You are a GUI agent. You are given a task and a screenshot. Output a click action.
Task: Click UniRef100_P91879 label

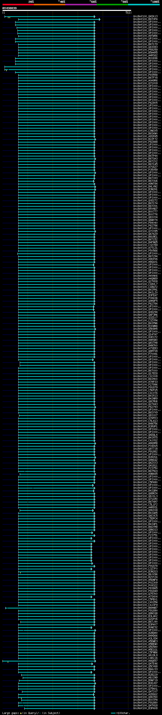coord(145,388)
